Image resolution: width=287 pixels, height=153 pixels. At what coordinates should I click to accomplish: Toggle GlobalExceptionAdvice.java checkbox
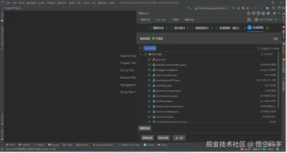click(149, 65)
